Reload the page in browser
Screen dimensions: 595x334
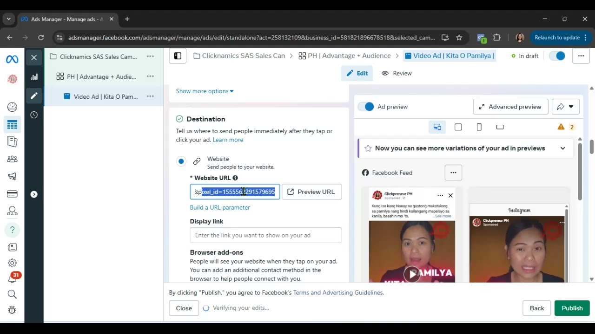(x=41, y=38)
